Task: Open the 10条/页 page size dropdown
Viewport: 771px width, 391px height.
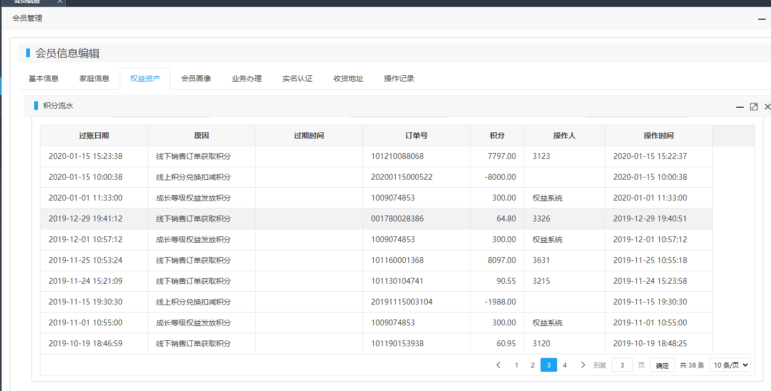Action: pyautogui.click(x=730, y=365)
